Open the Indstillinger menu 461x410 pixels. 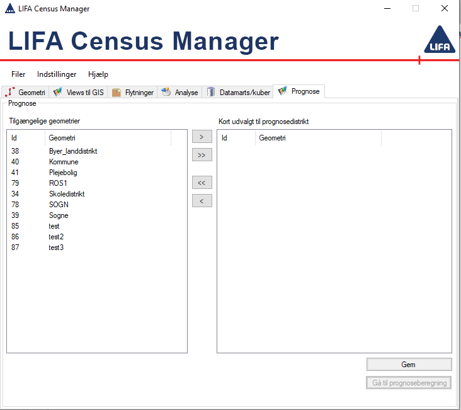pos(57,74)
